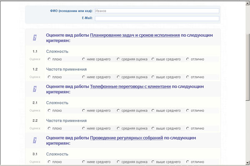Select отлично for question 1.2
This screenshot has height=166, width=250.
click(187, 77)
